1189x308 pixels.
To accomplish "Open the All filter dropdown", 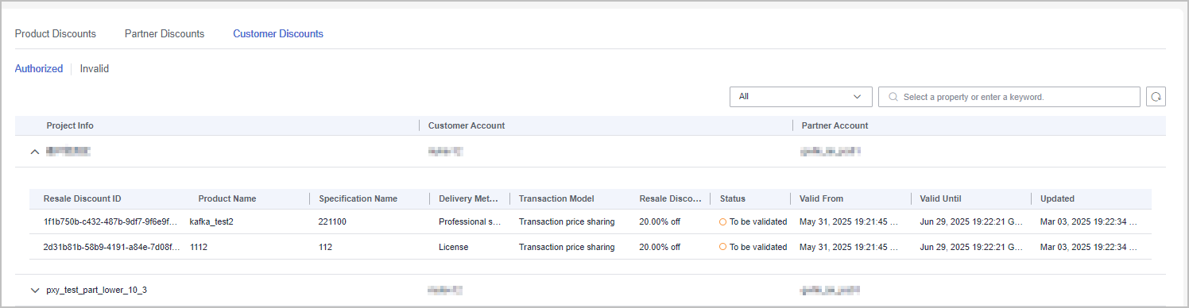I will coord(800,97).
